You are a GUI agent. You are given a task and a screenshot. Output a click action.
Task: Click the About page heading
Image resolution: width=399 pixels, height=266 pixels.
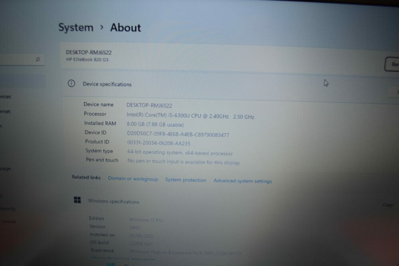[x=126, y=28]
